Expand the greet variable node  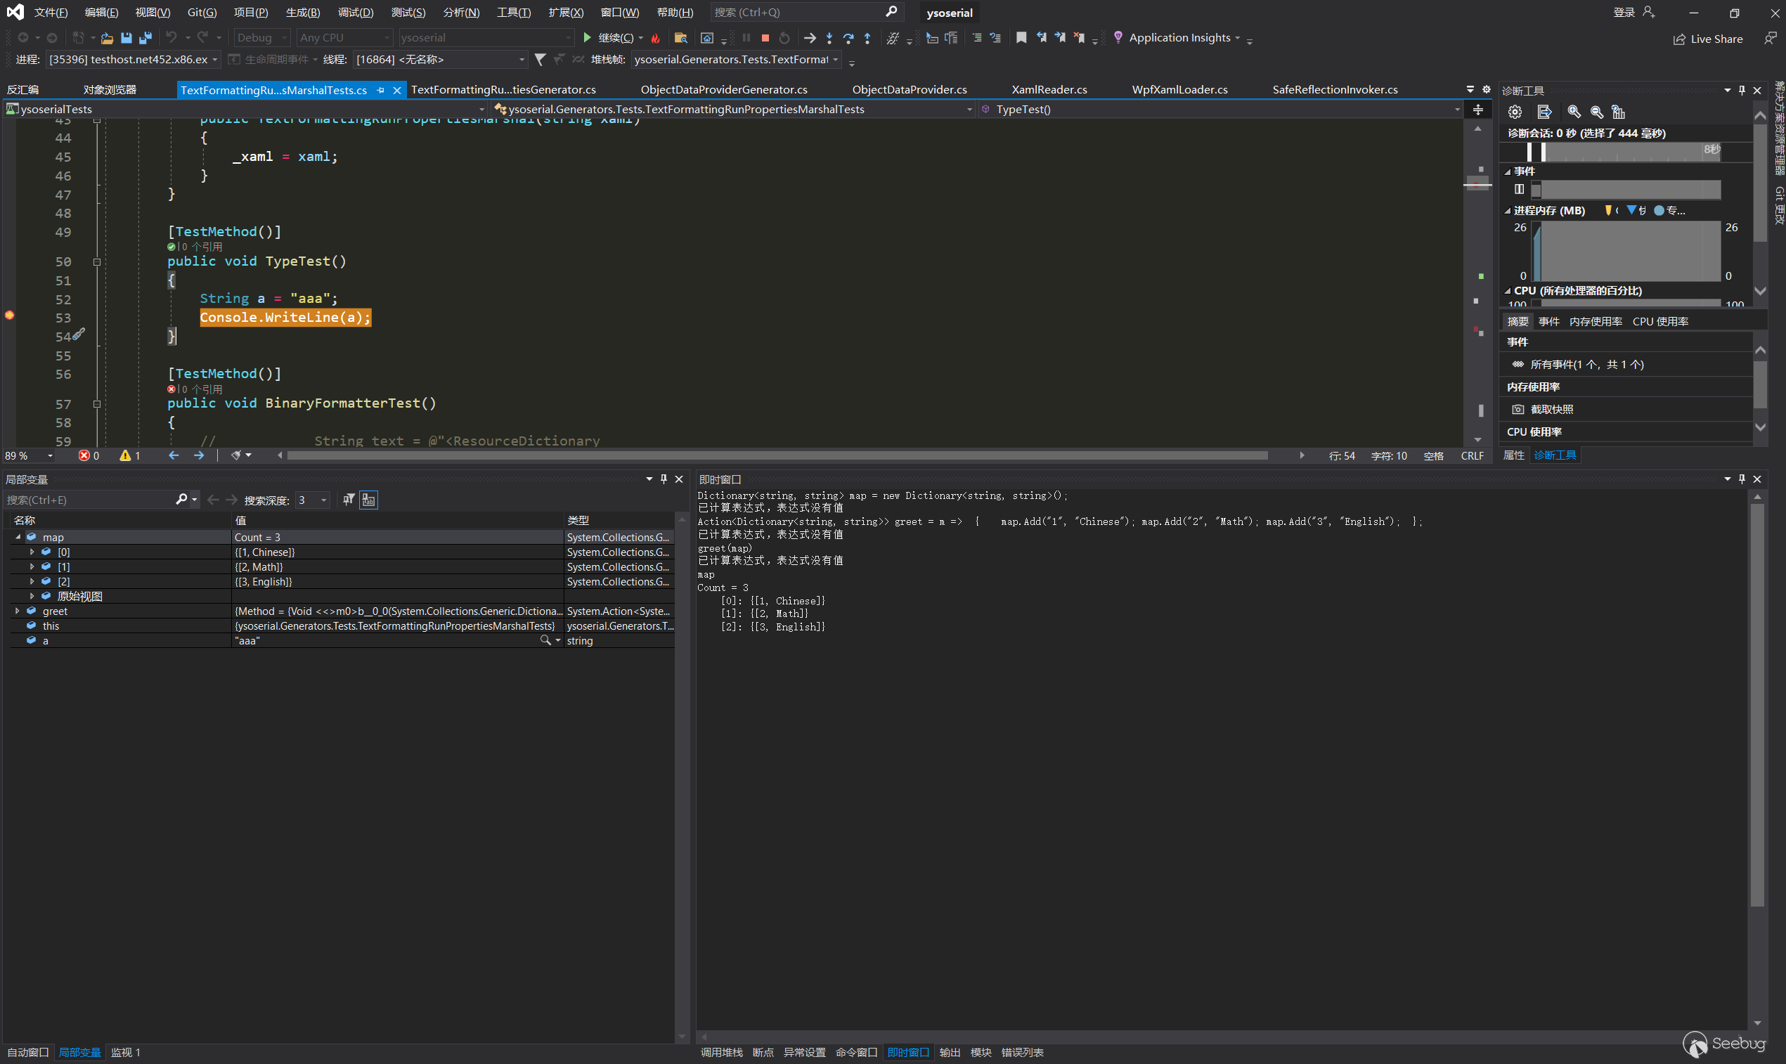(17, 611)
